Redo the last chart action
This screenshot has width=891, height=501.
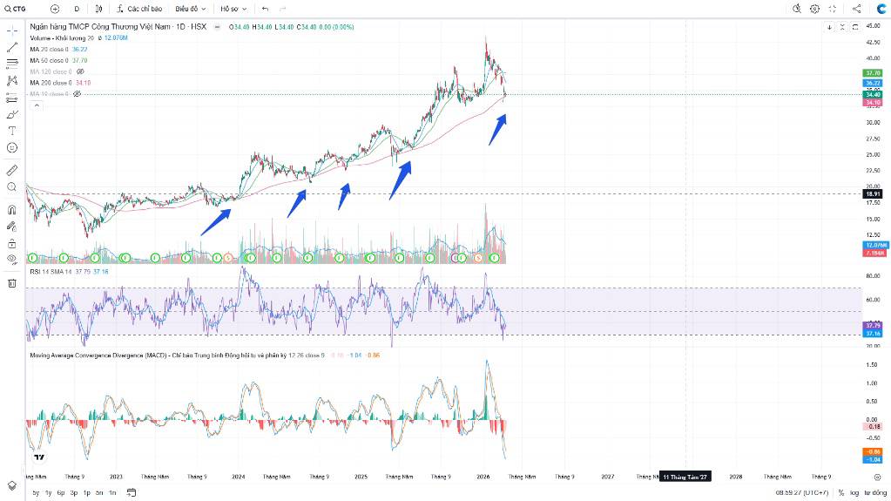pos(282,9)
